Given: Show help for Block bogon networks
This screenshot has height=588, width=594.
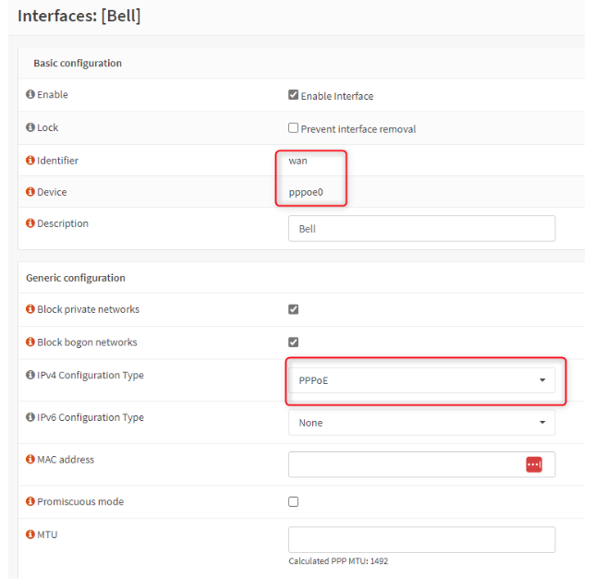Looking at the screenshot, I should pyautogui.click(x=30, y=342).
